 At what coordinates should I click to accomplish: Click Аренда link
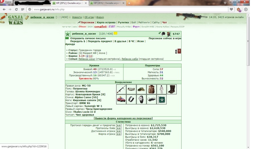[70, 44]
